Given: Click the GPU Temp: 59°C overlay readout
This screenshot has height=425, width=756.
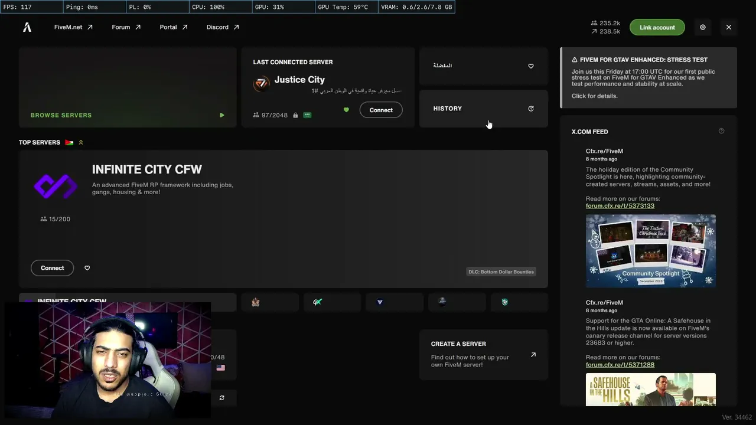Looking at the screenshot, I should [x=346, y=7].
